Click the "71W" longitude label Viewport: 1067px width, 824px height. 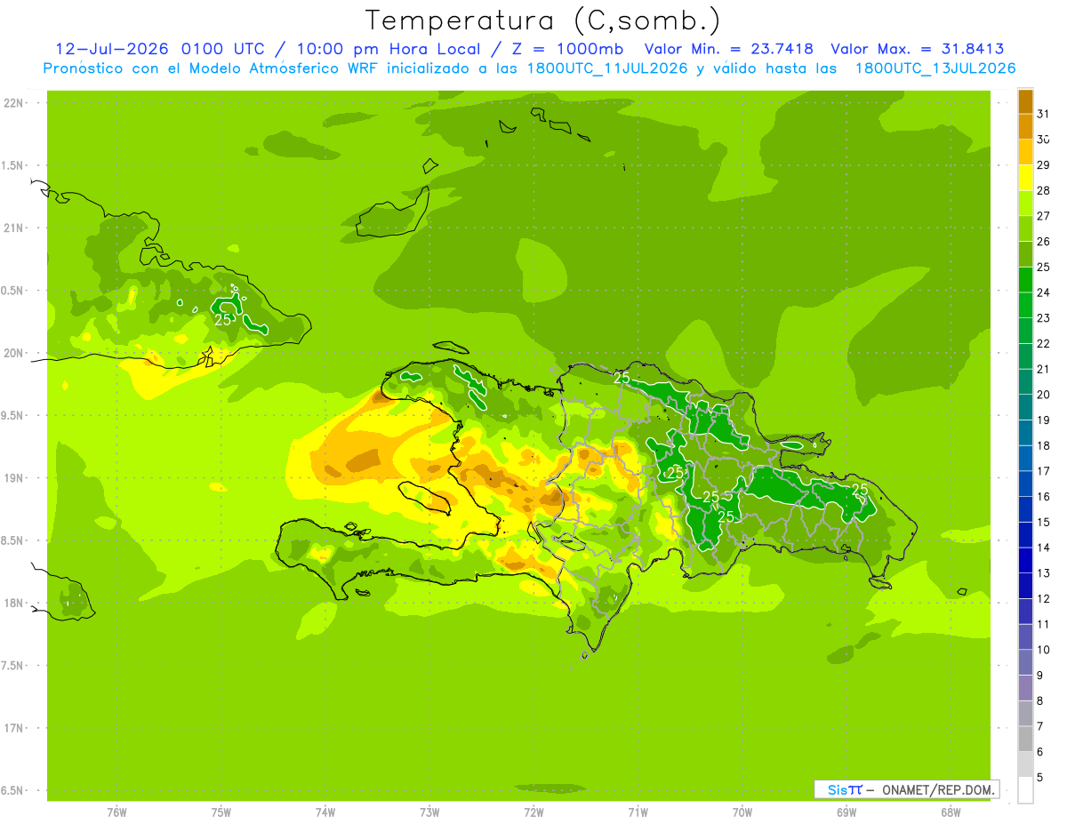638,812
